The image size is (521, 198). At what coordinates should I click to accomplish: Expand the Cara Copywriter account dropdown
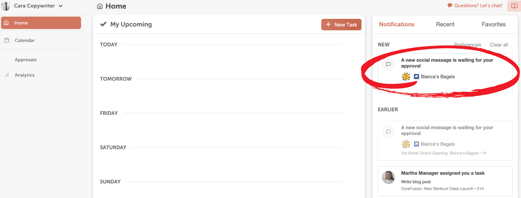(61, 6)
